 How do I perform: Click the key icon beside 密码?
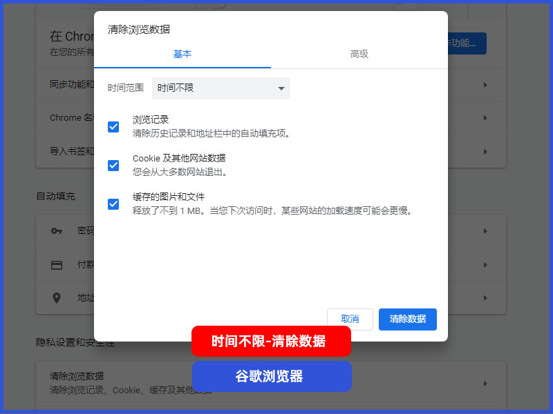point(57,231)
